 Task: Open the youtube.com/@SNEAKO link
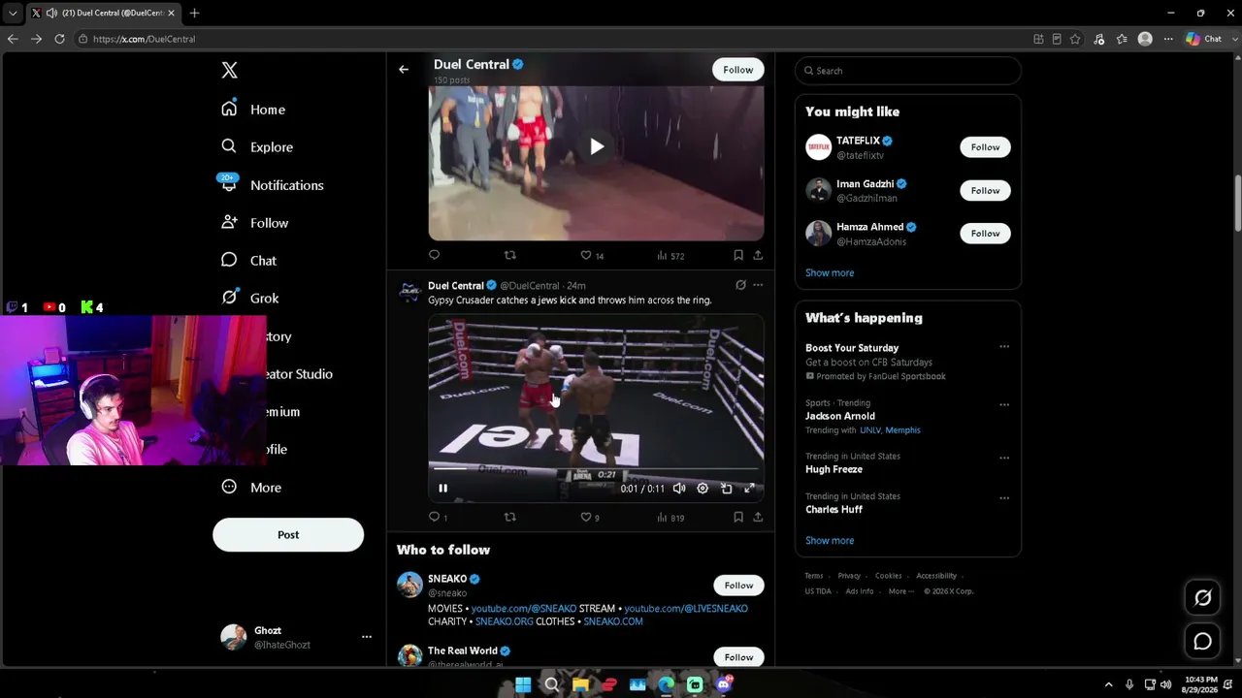pyautogui.click(x=524, y=609)
